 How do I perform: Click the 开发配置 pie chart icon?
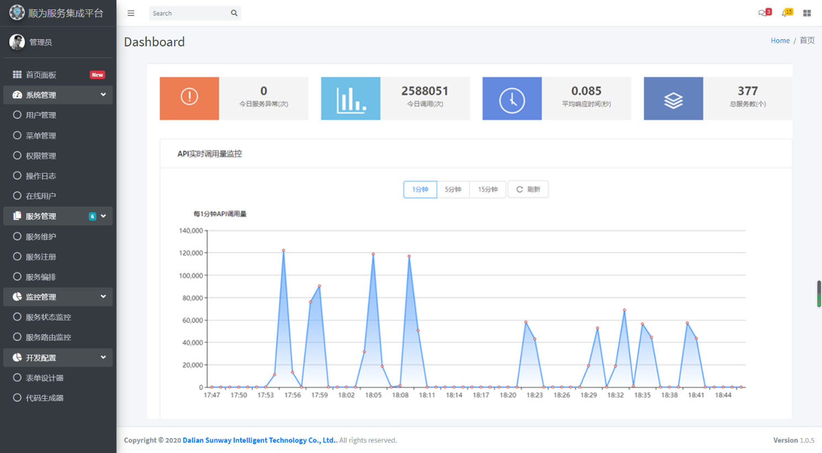17,357
